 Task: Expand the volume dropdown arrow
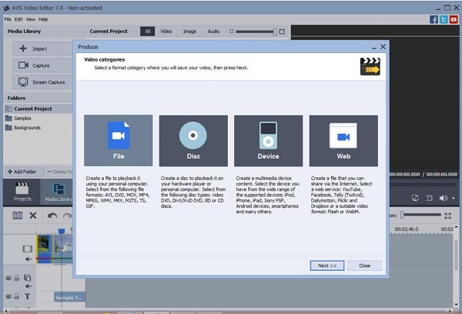pos(454,198)
